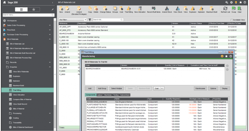Select the FL/KITCHENETTE-PACK component row
Screen dimensions: 249x131
(157, 105)
